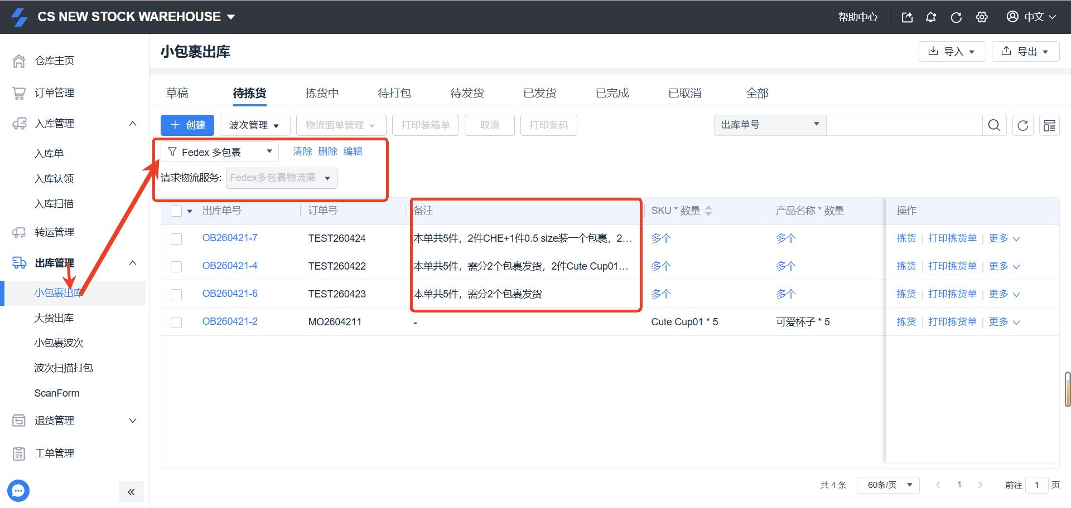This screenshot has width=1071, height=508.
Task: Click the share icon in header
Action: (907, 17)
